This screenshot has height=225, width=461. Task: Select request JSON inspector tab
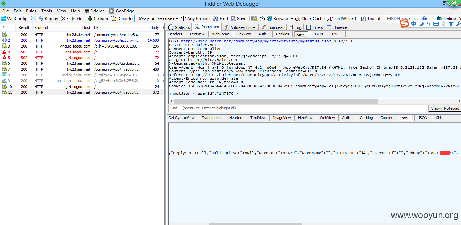pos(319,34)
